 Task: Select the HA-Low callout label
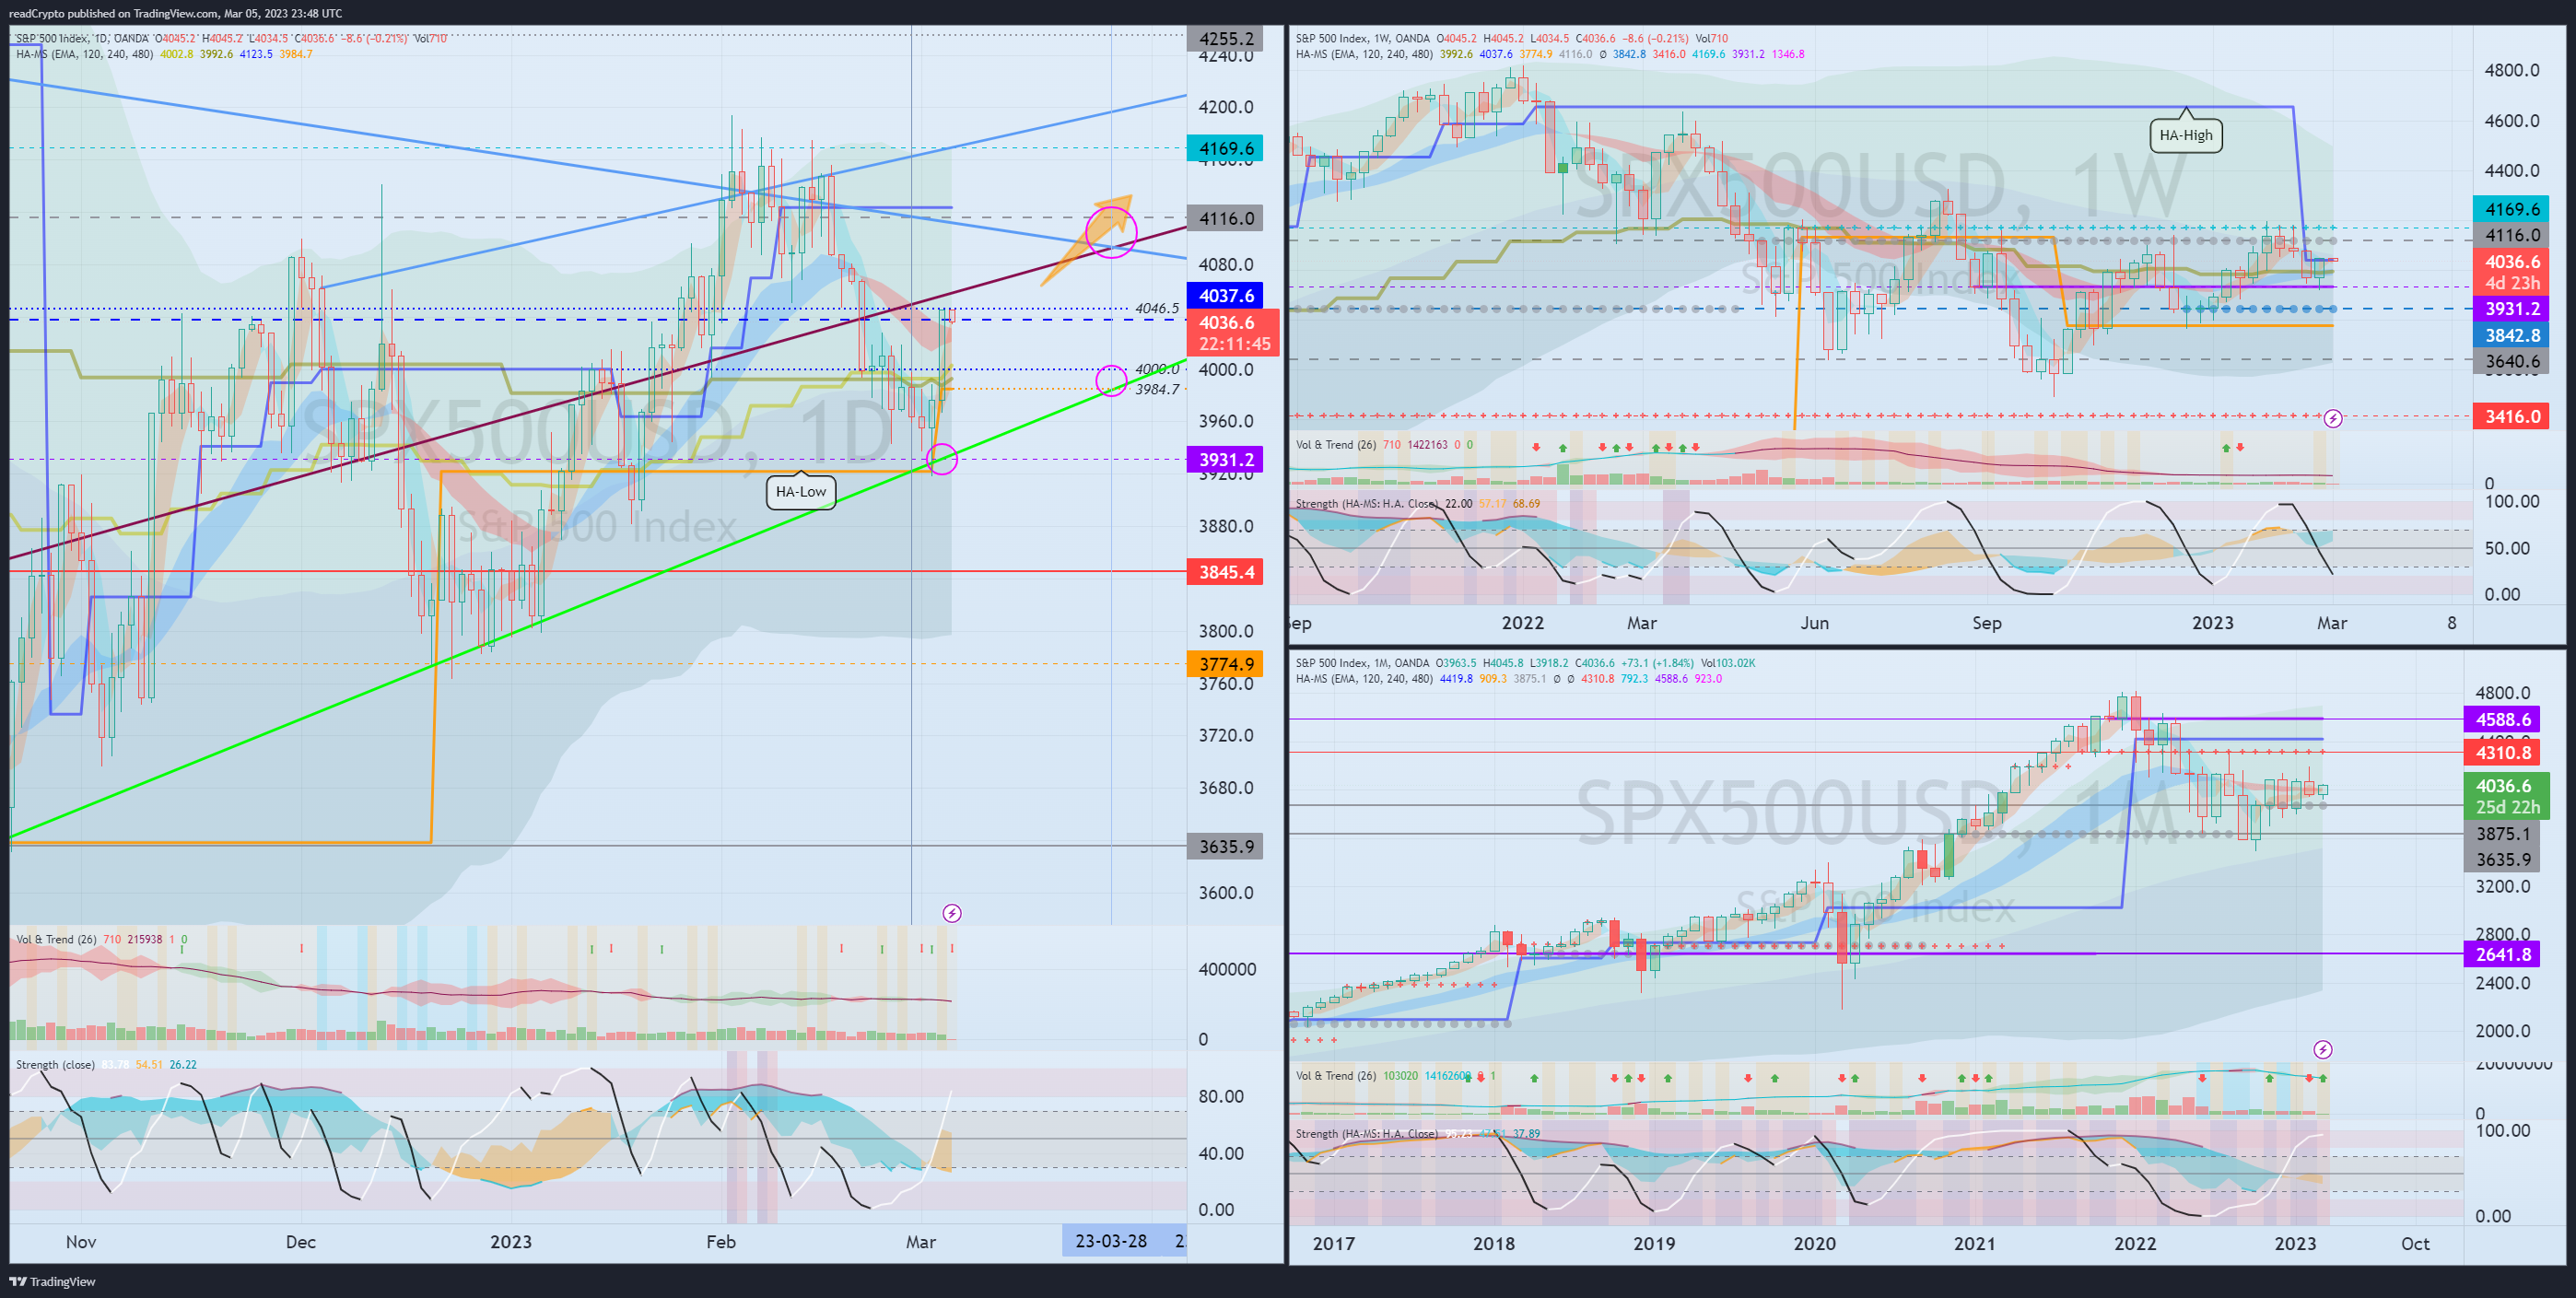pos(801,491)
